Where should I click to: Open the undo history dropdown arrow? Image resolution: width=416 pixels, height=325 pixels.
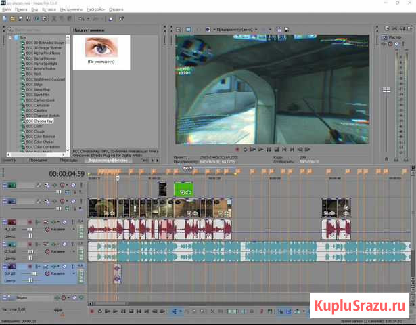point(88,18)
